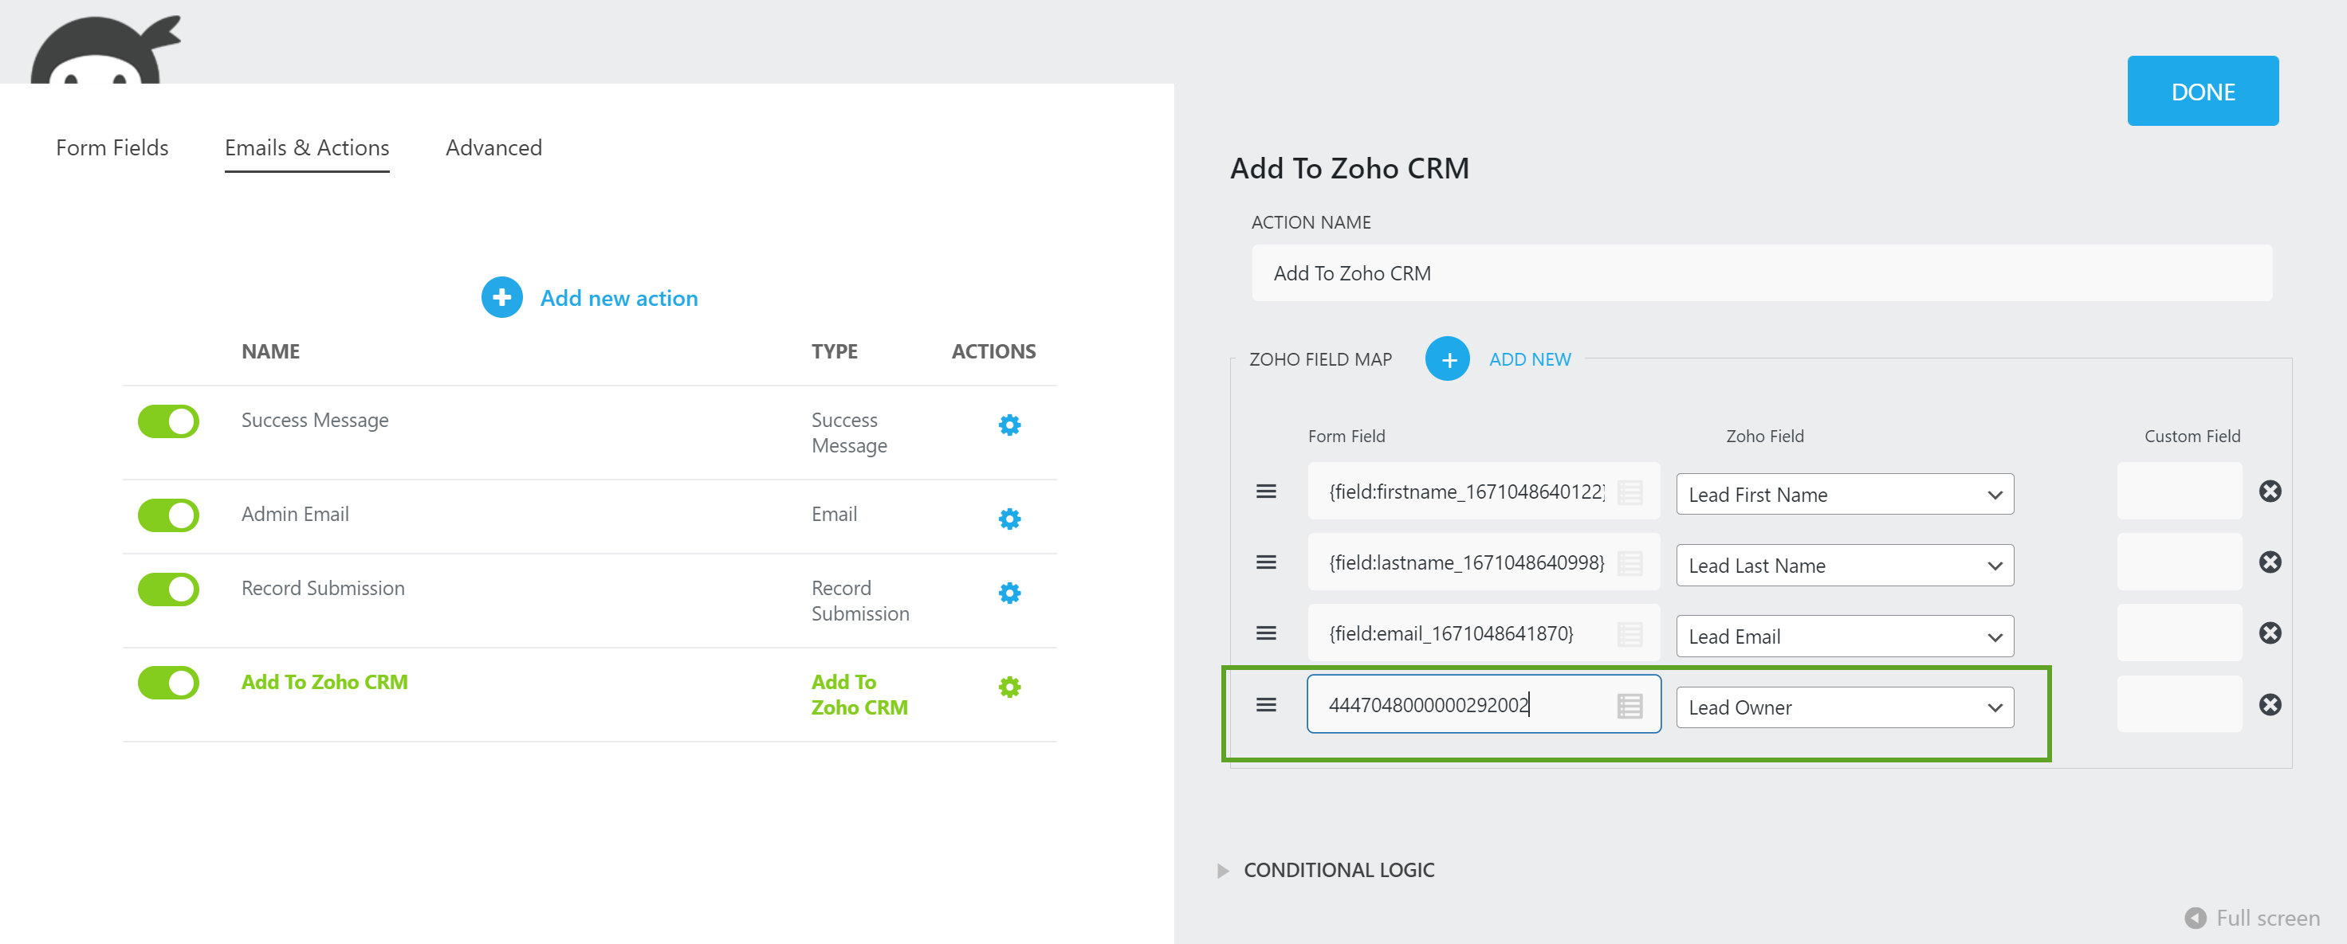This screenshot has width=2347, height=944.
Task: Click the gear icon for Record Submission
Action: coord(1008,593)
